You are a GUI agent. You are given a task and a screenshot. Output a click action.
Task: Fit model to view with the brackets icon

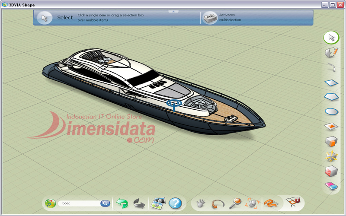(x=252, y=203)
